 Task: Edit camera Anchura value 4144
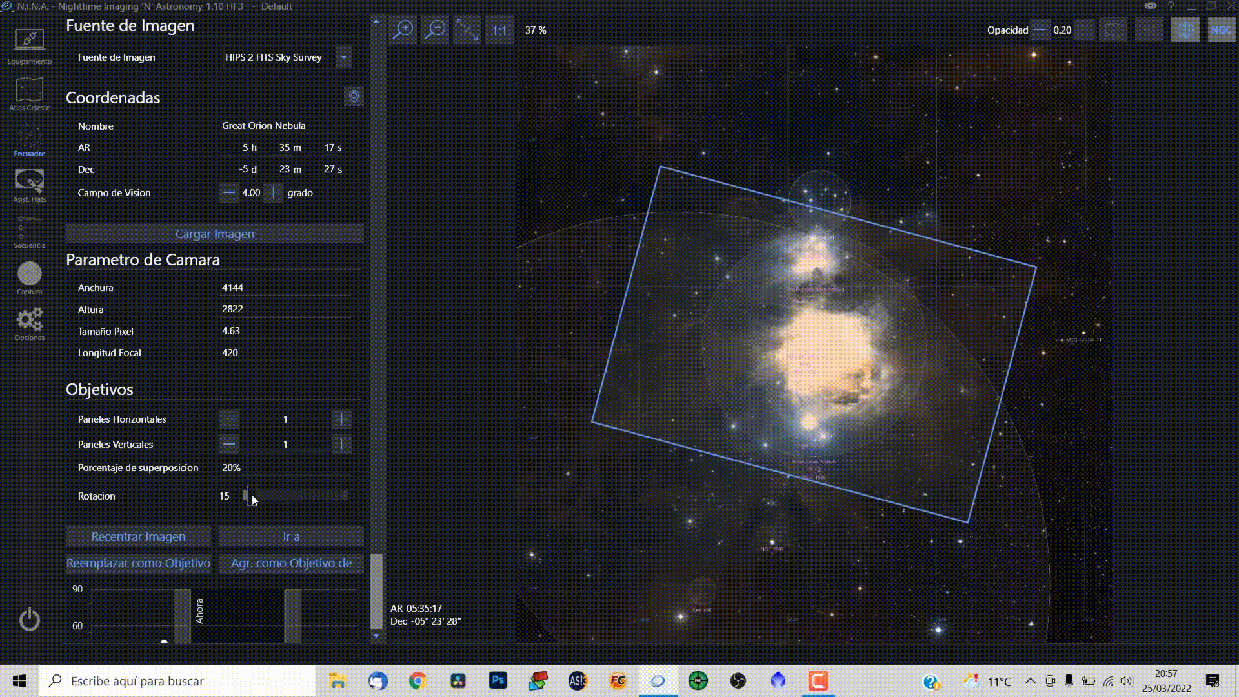tap(286, 288)
